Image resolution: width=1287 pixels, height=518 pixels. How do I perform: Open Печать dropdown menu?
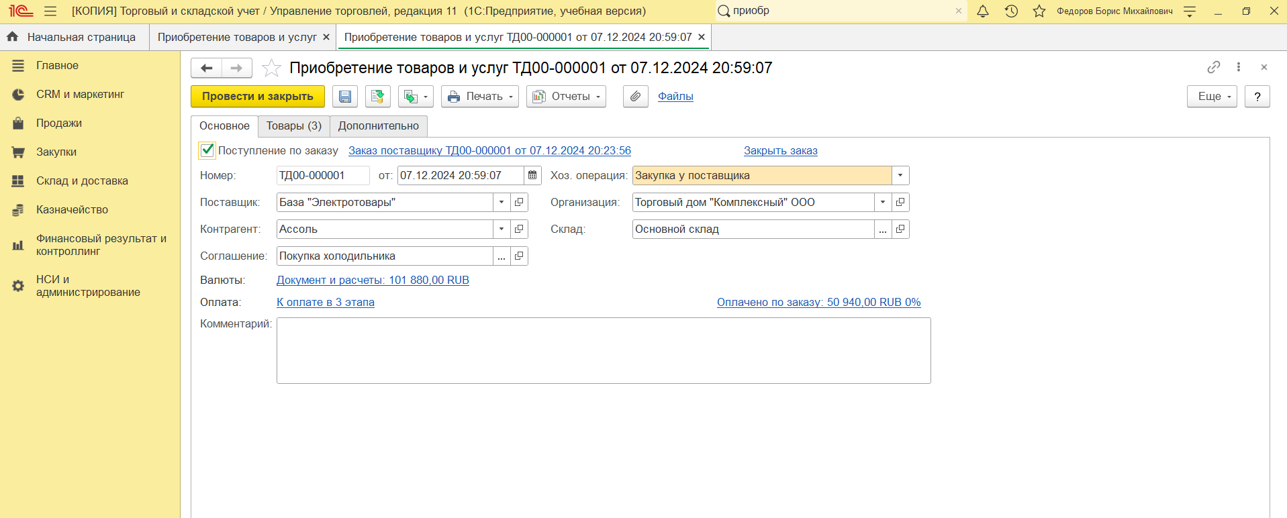[480, 97]
